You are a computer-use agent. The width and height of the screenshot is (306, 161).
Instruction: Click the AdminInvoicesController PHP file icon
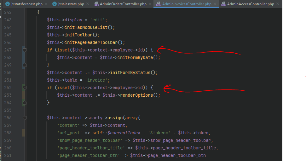[159, 4]
